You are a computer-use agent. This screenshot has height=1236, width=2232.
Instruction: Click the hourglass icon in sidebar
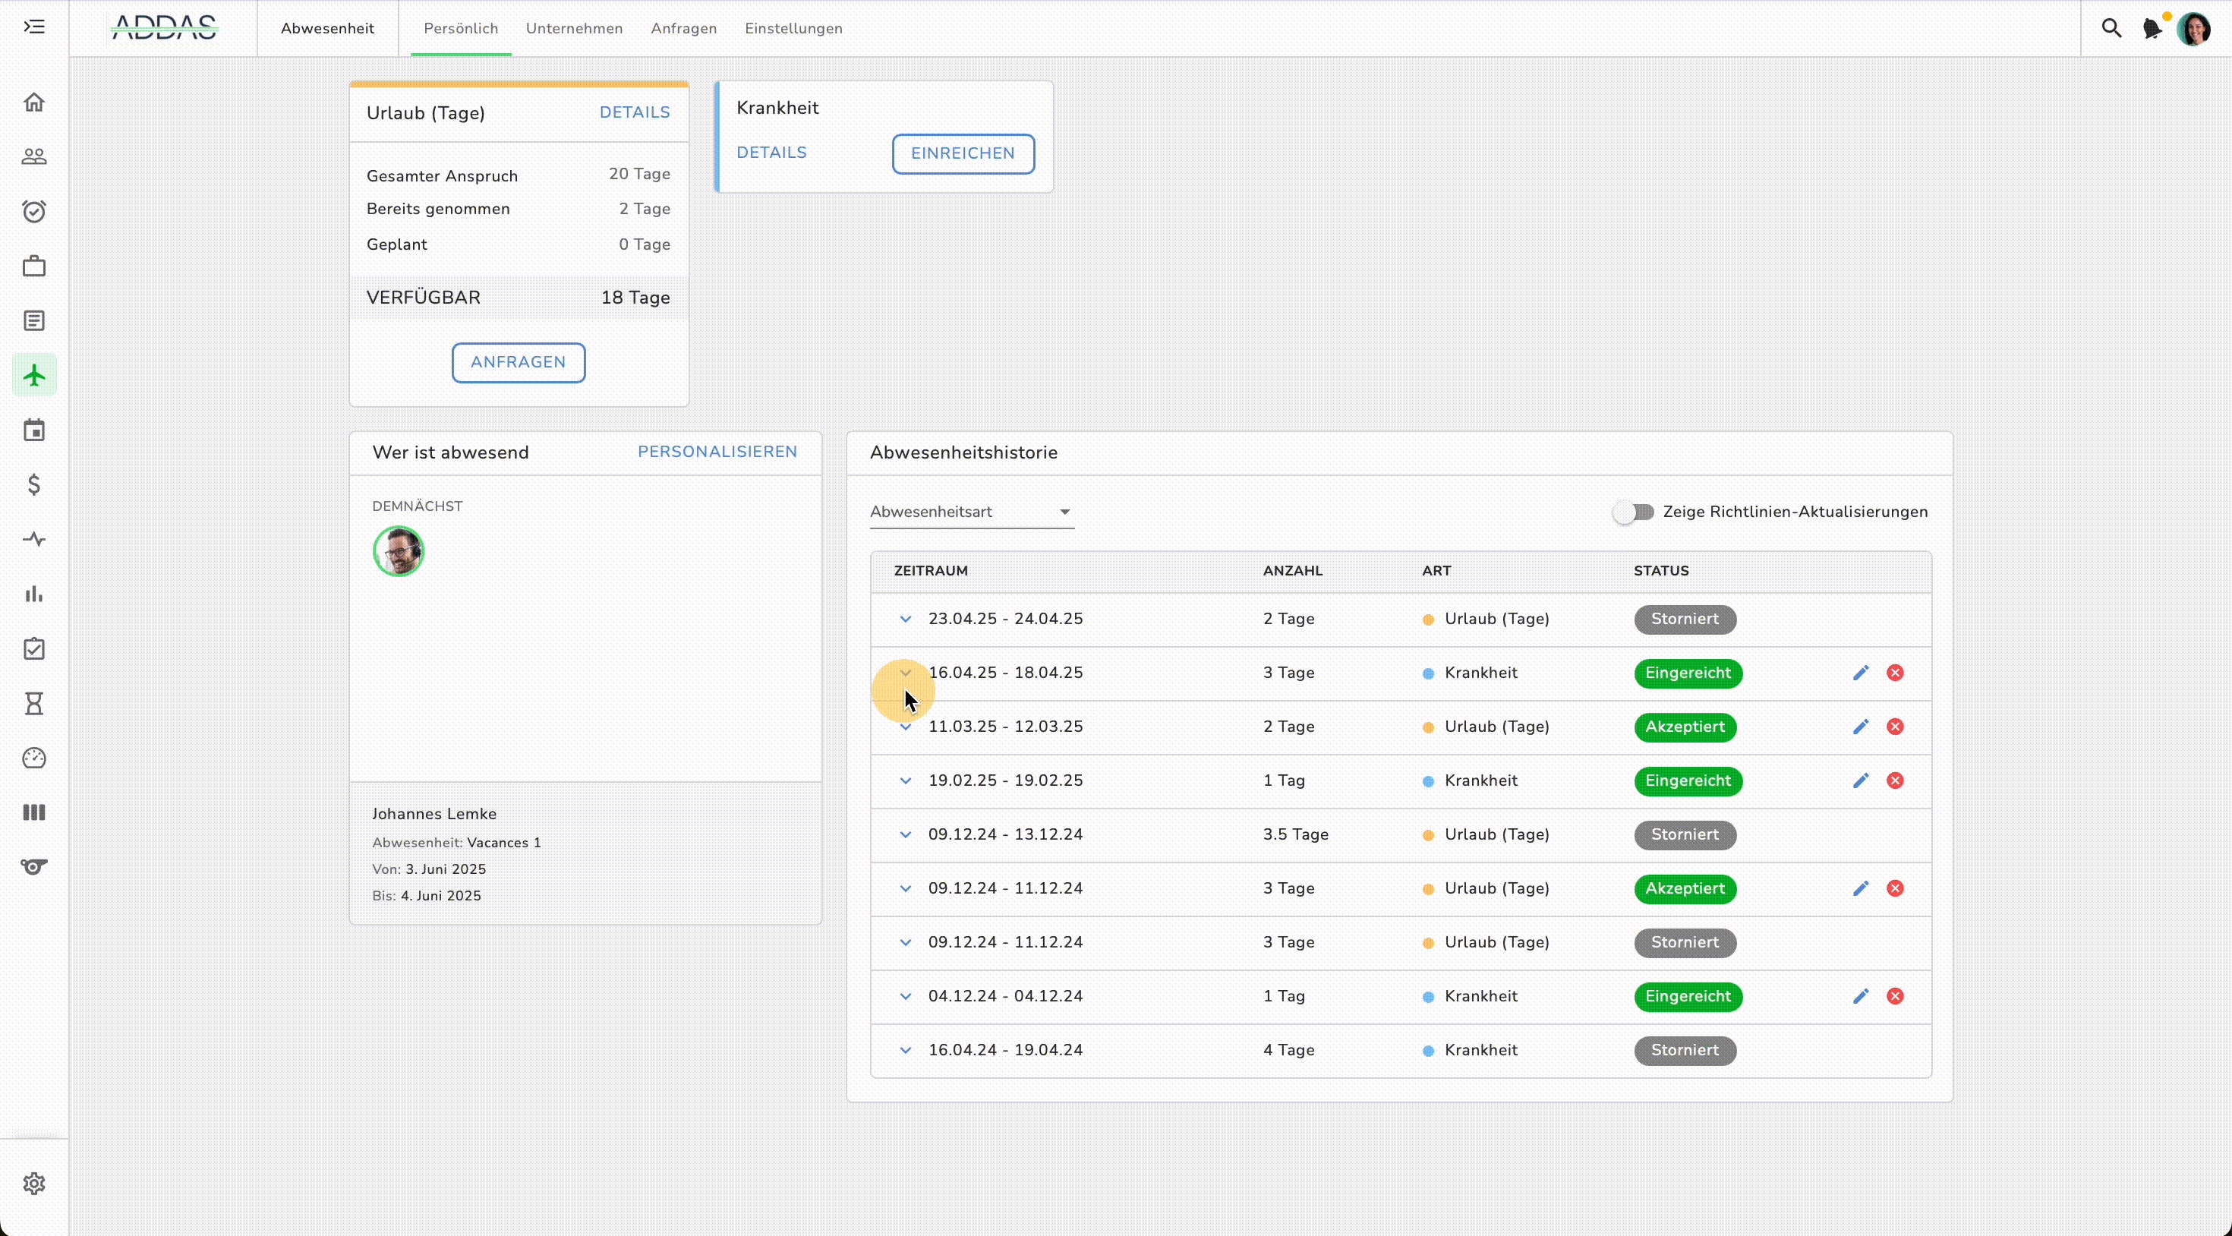(34, 703)
